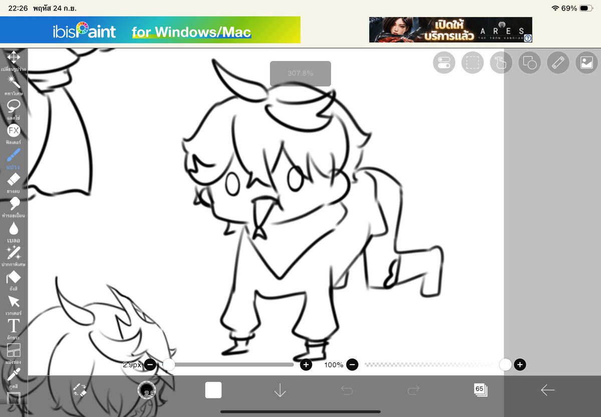Tap the 22:26 clock in status bar
This screenshot has height=417, width=601.
(18, 8)
